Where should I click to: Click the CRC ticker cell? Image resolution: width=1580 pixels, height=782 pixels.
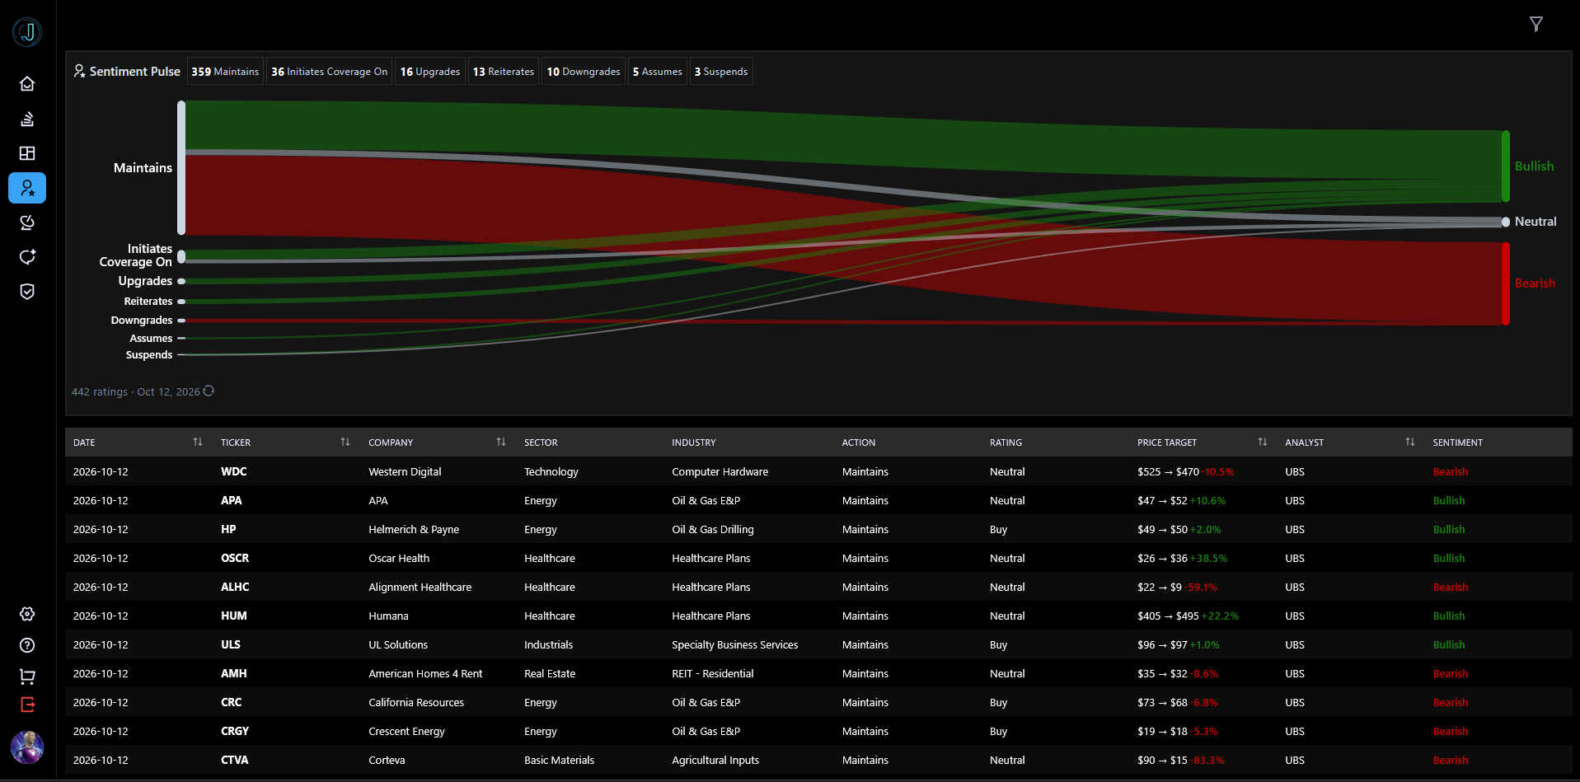232,702
